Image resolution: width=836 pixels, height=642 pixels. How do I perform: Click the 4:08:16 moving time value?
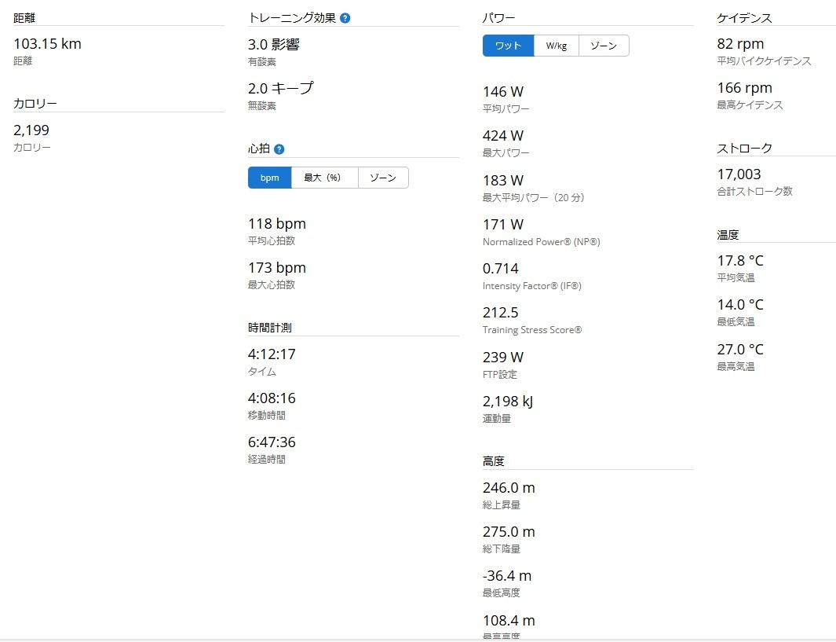[272, 398]
